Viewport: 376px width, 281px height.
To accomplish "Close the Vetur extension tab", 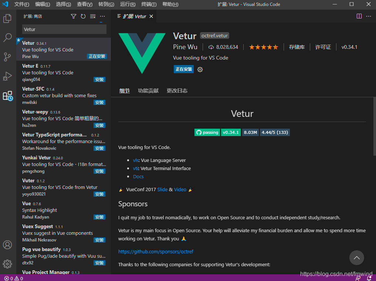I will 151,16.
